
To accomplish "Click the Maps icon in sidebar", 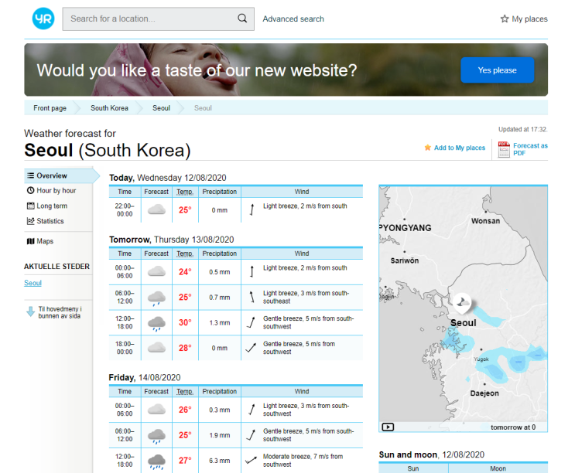I will click(x=30, y=241).
